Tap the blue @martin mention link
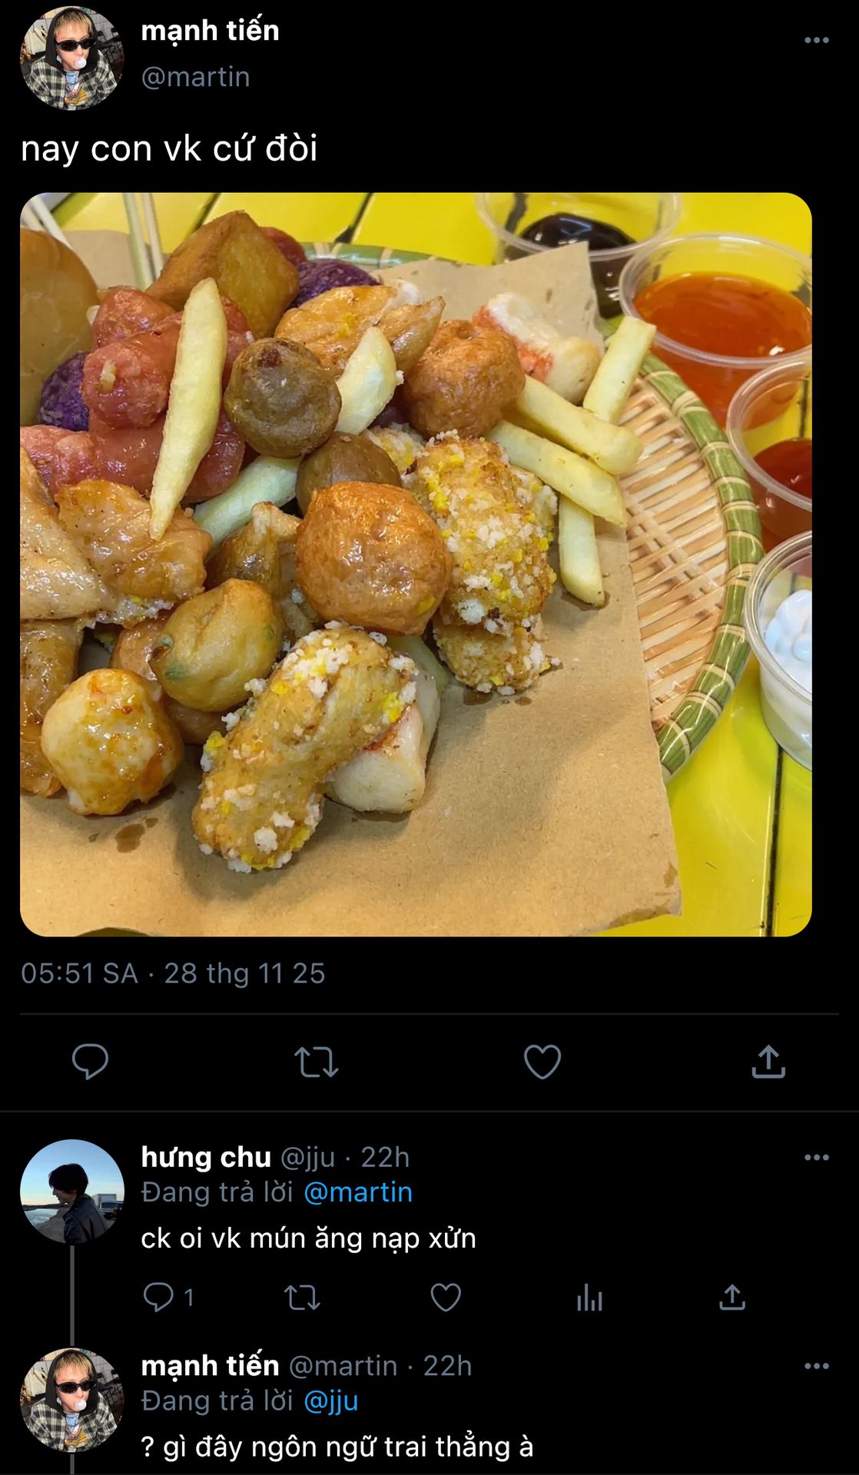The width and height of the screenshot is (859, 1475). pyautogui.click(x=358, y=1192)
